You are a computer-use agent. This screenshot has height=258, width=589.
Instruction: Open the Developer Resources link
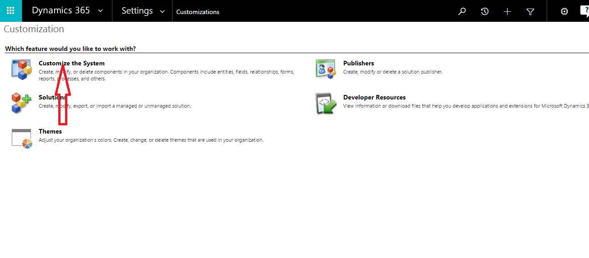tap(374, 97)
